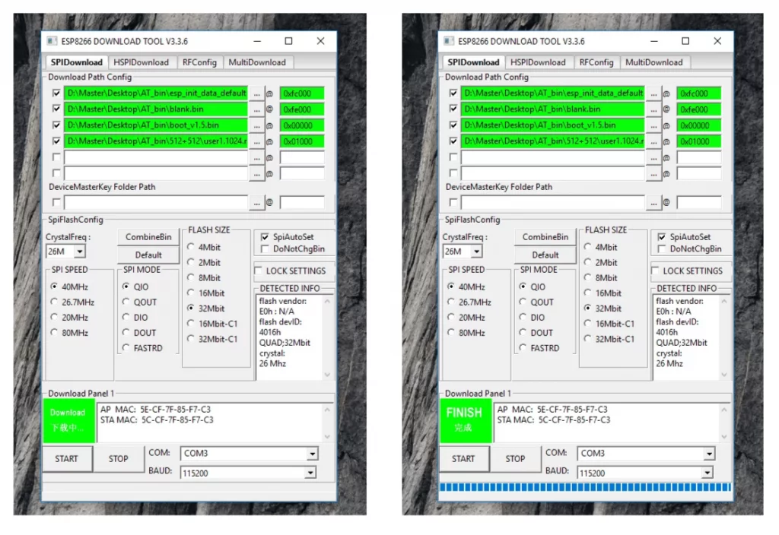This screenshot has width=779, height=535.
Task: Click the ESP8266 Download Tool title bar icon
Action: pyautogui.click(x=52, y=41)
